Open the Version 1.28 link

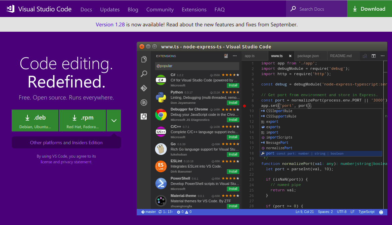point(110,24)
